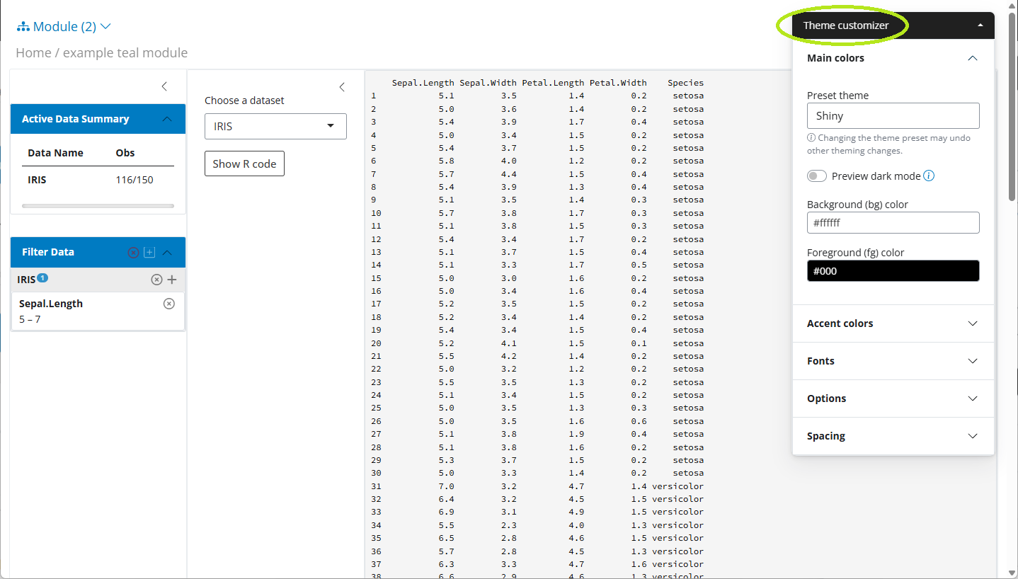Collapse the Filter Data panel
Viewport: 1018px width, 579px height.
tap(168, 253)
